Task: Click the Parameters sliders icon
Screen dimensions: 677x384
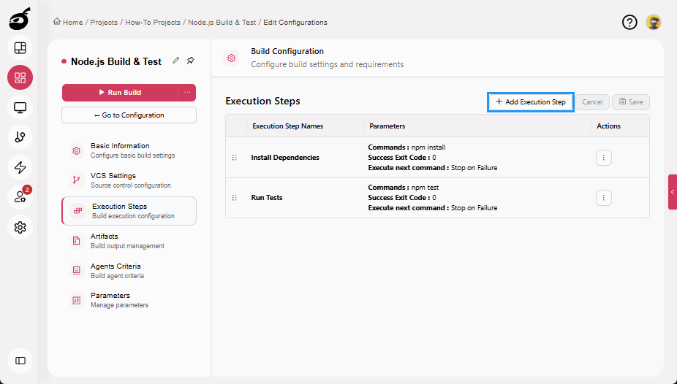Action: [77, 300]
